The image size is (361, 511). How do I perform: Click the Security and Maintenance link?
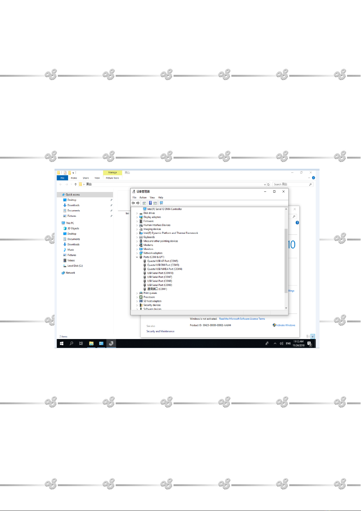160,331
